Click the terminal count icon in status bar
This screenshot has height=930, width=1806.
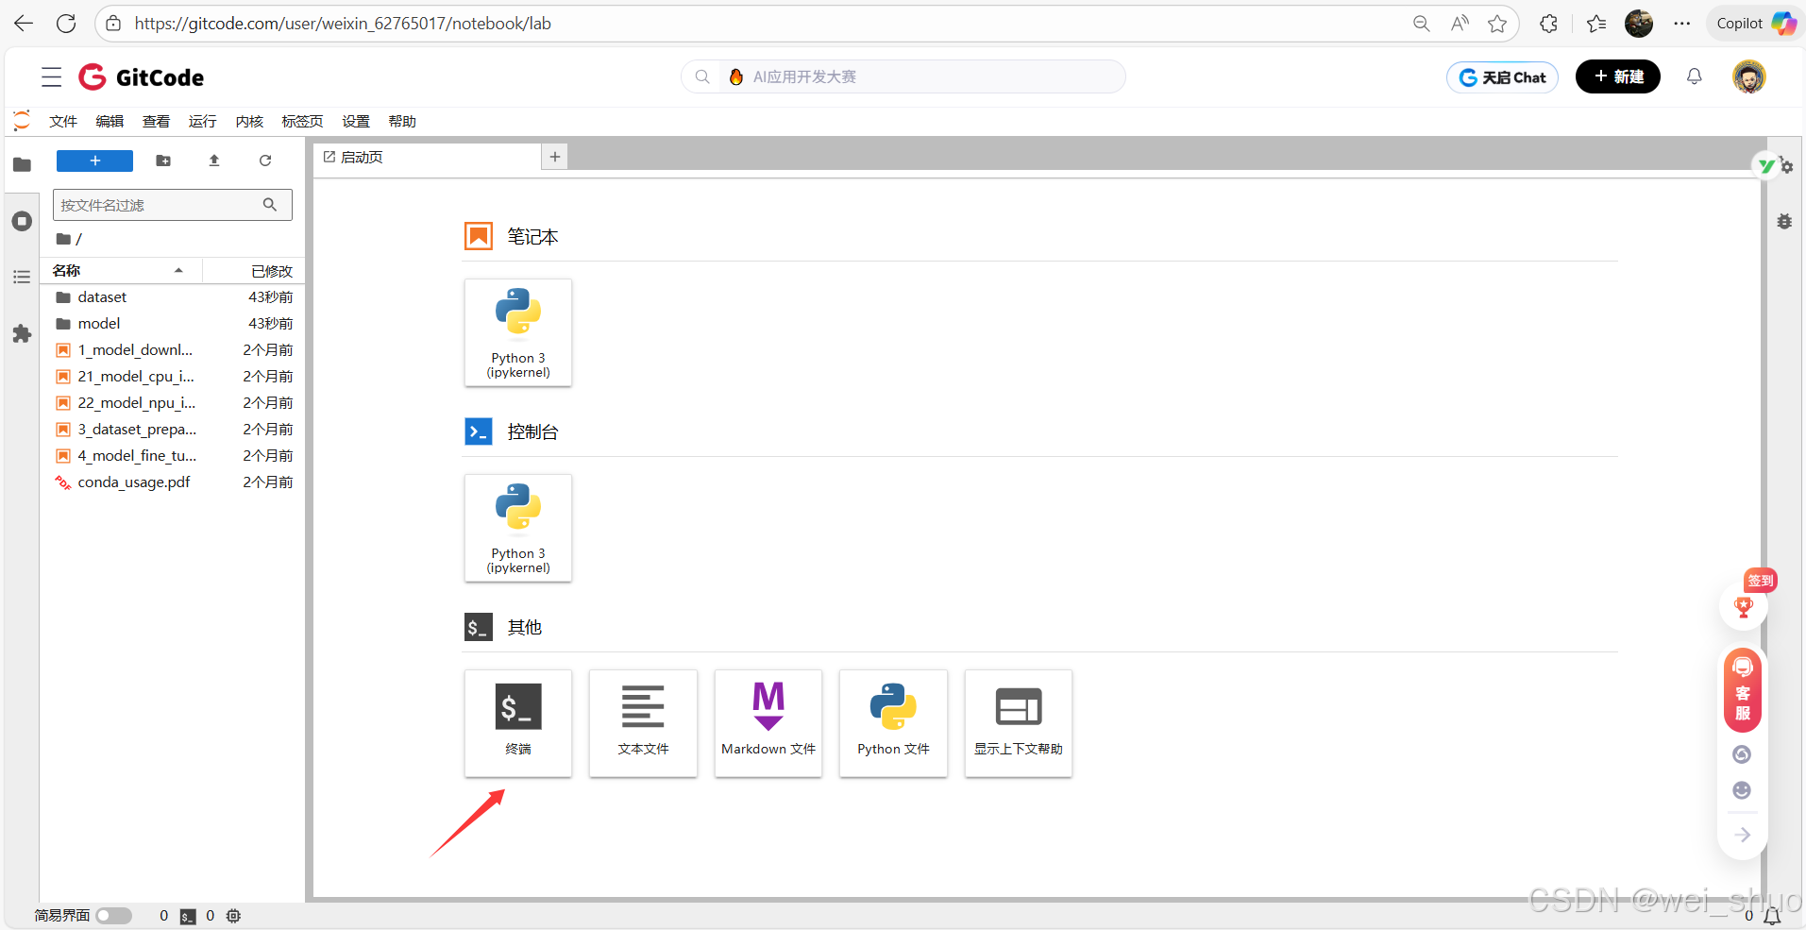tap(188, 916)
